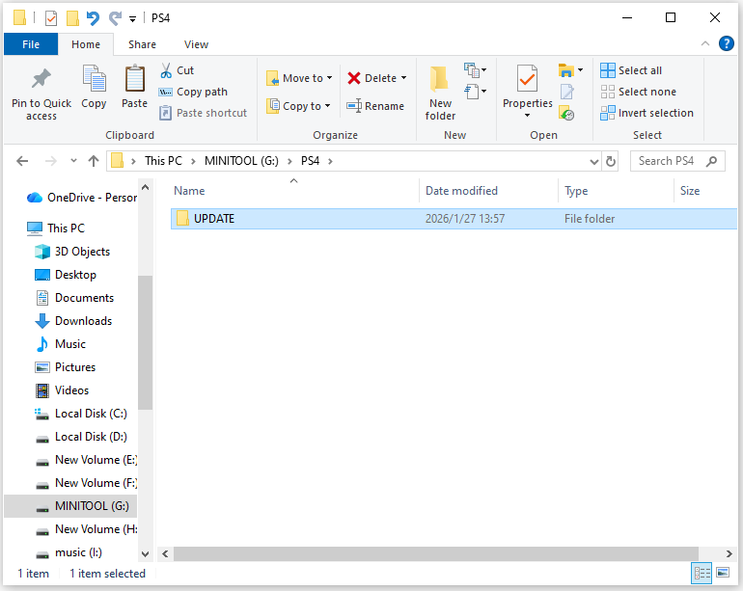Open the New item dropdown

[476, 70]
